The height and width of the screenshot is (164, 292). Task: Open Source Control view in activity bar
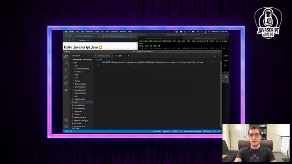(x=66, y=70)
